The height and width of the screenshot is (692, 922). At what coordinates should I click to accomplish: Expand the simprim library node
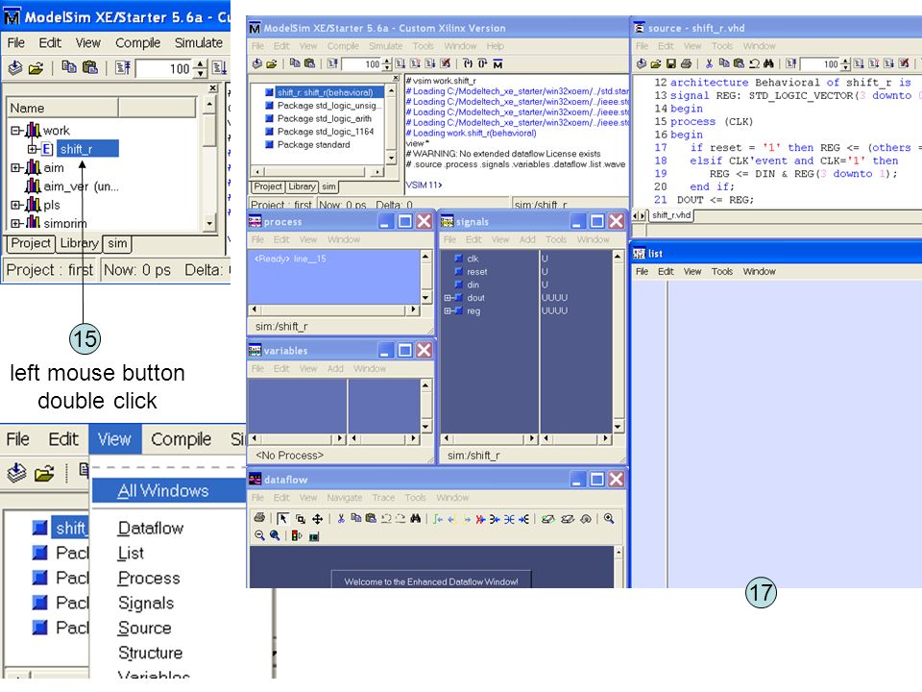pos(16,224)
